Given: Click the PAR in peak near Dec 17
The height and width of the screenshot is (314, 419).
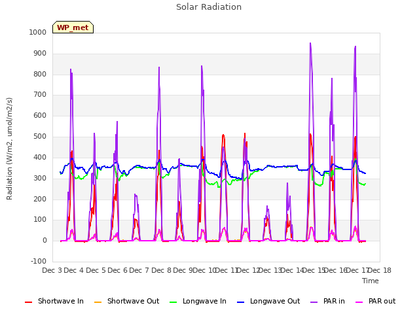Looking at the screenshot, I should [x=355, y=47].
